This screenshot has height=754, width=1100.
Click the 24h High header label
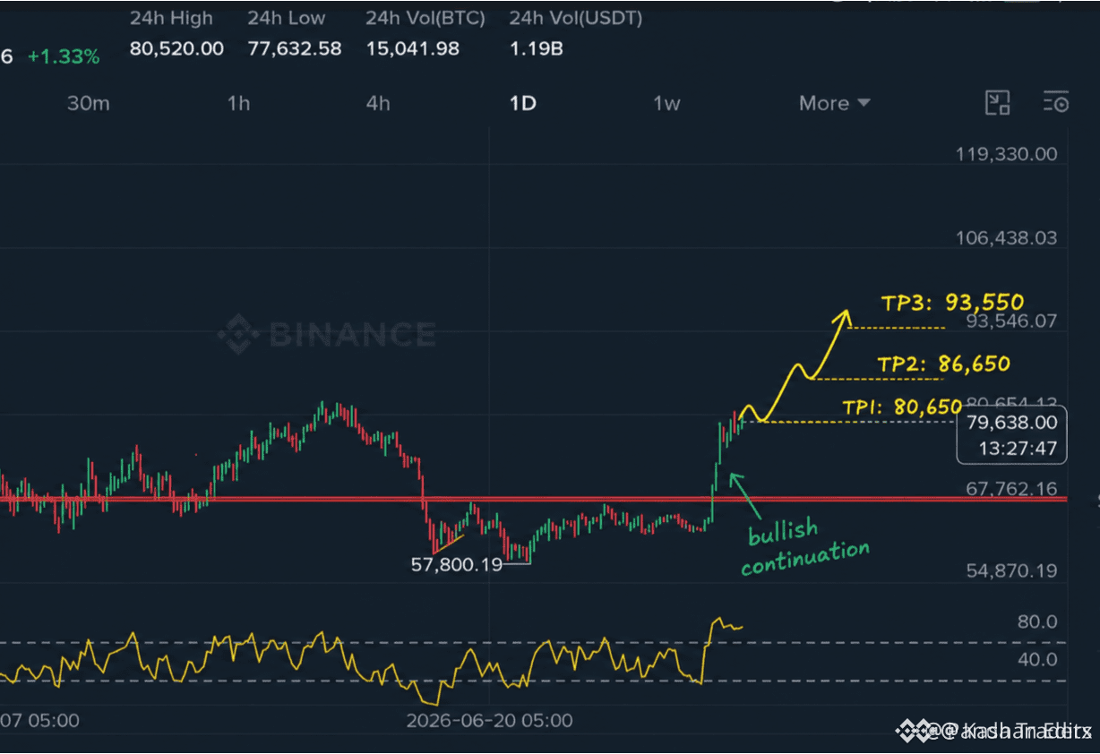(171, 18)
